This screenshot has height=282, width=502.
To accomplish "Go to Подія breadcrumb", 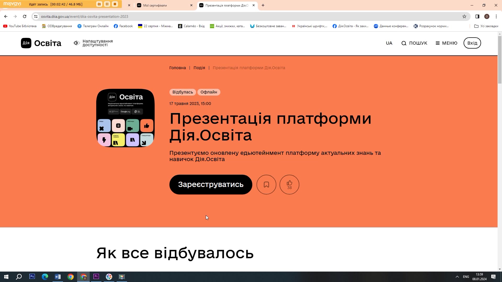I will click(199, 68).
